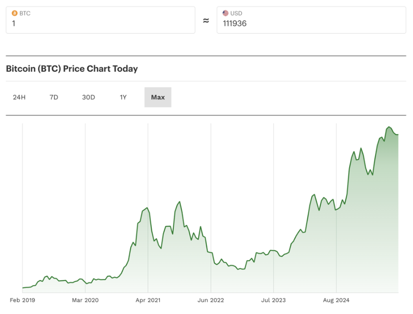The image size is (413, 314).
Task: Focus the BTC amount input field
Action: coord(101,20)
